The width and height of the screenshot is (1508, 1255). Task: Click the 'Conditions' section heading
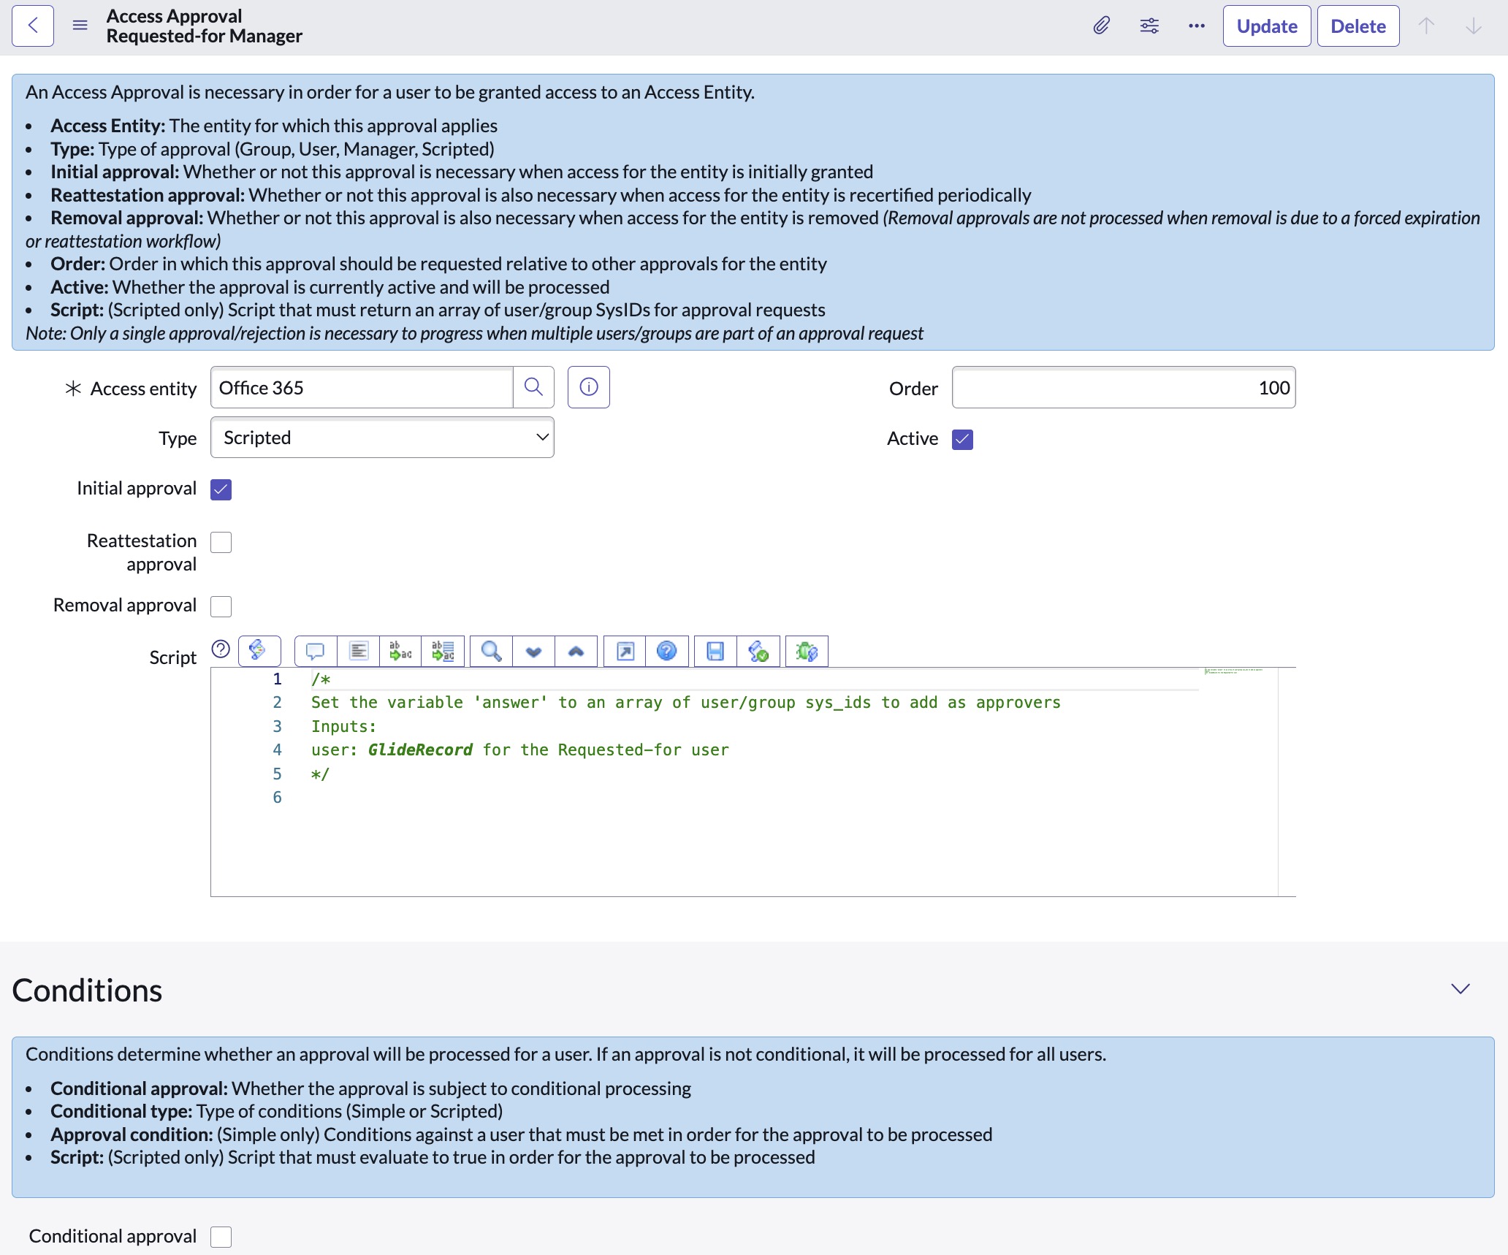click(87, 990)
